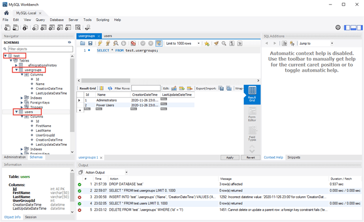Toggle the left sidebar panel visibility
This screenshot has width=364, height=222.
pyautogui.click(x=347, y=28)
